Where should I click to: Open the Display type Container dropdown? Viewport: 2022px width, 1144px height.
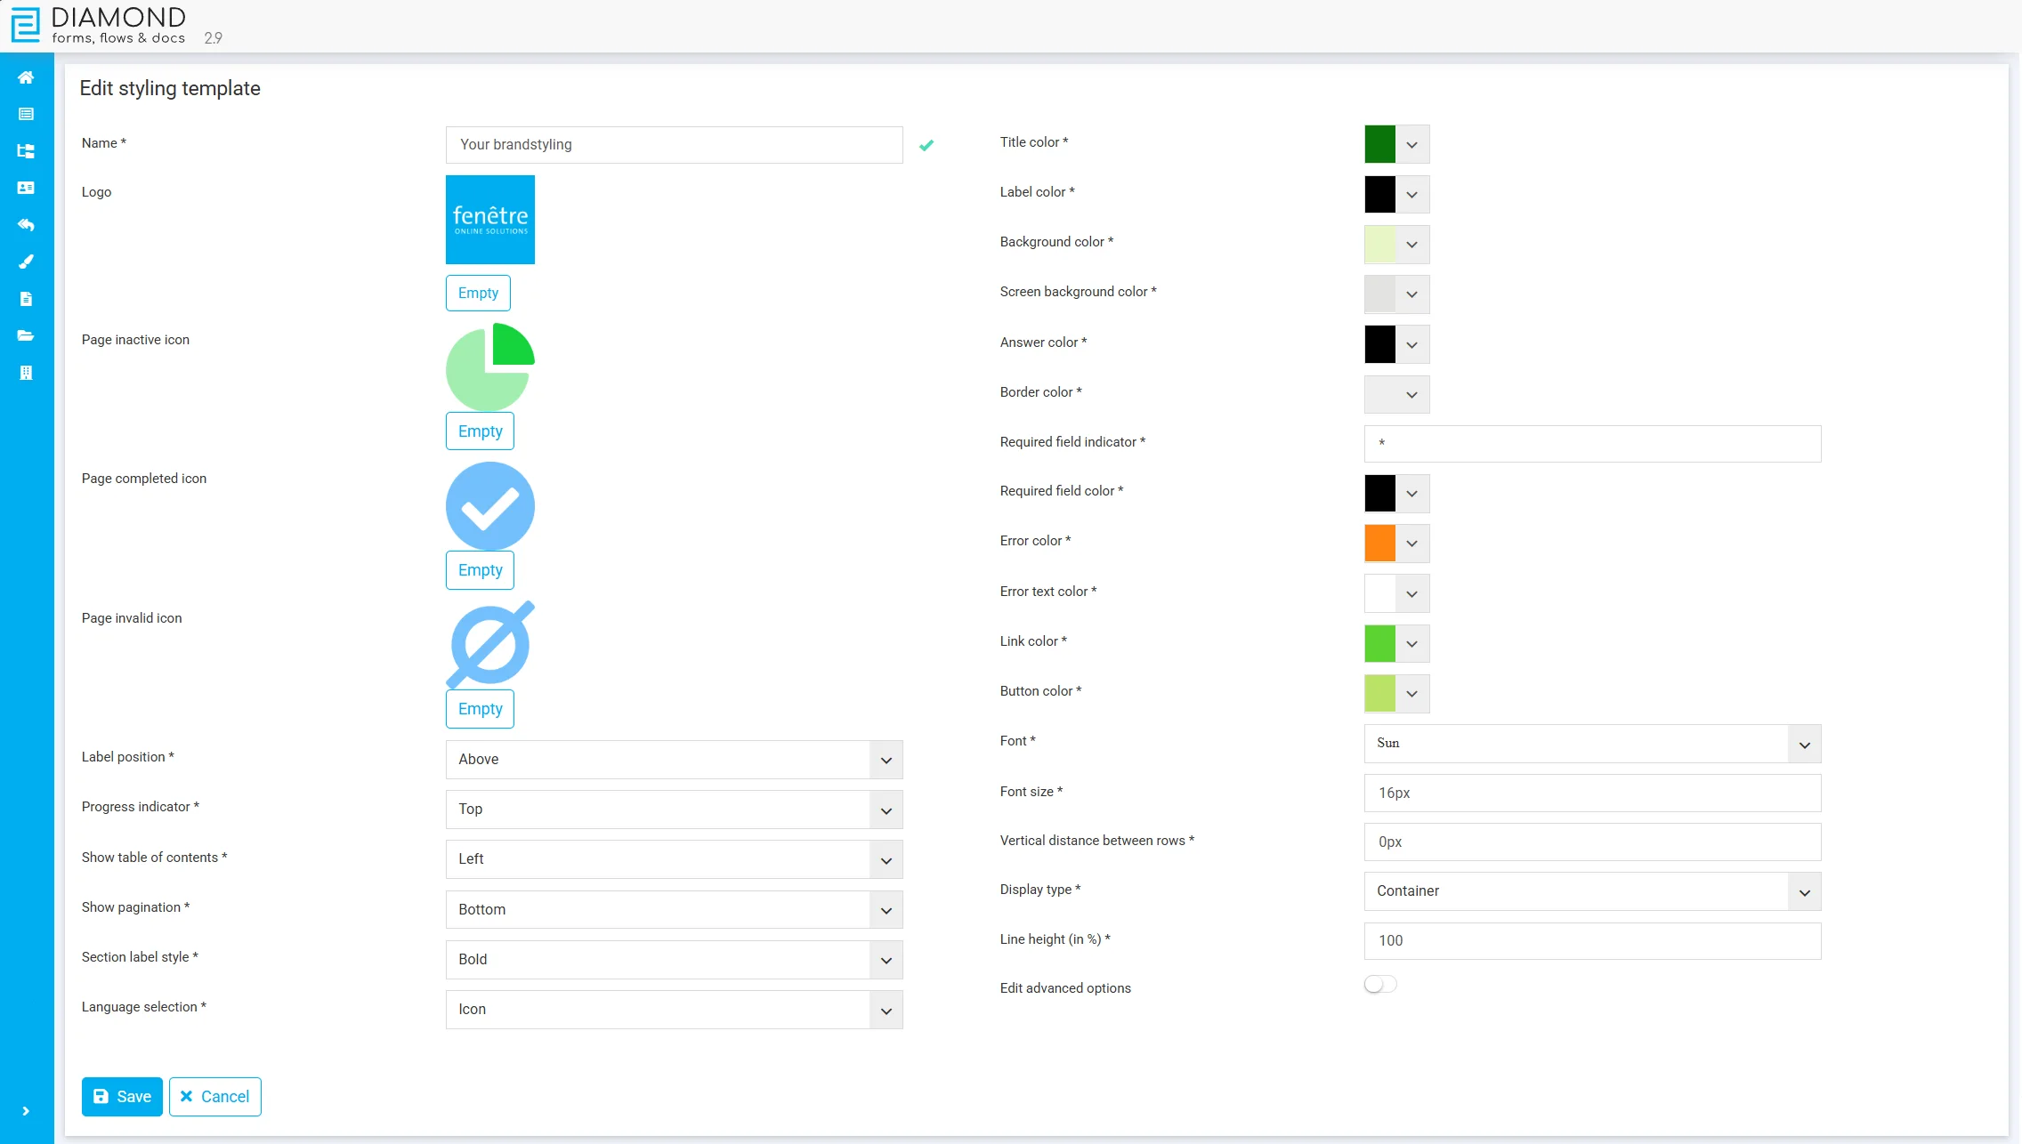(1591, 891)
